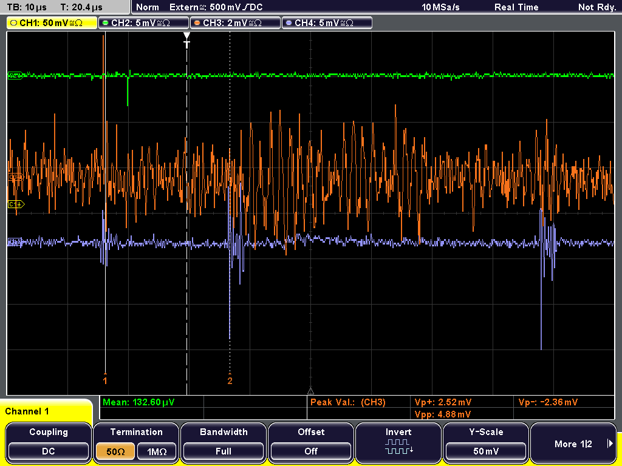Toggle the Invert waveform icon
The height and width of the screenshot is (466, 622).
pyautogui.click(x=398, y=447)
